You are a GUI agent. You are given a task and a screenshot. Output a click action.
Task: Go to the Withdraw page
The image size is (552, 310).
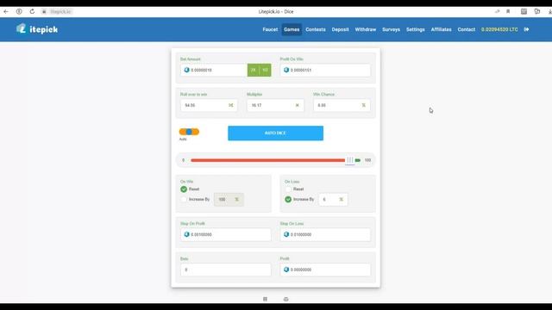366,29
